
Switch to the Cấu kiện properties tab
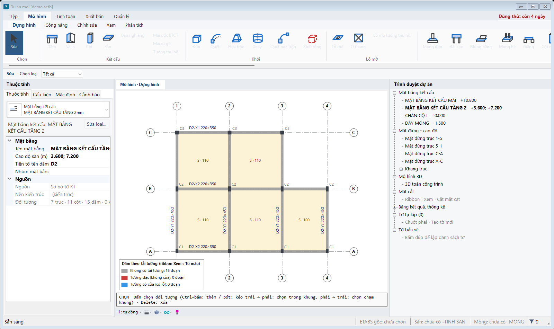pyautogui.click(x=42, y=95)
